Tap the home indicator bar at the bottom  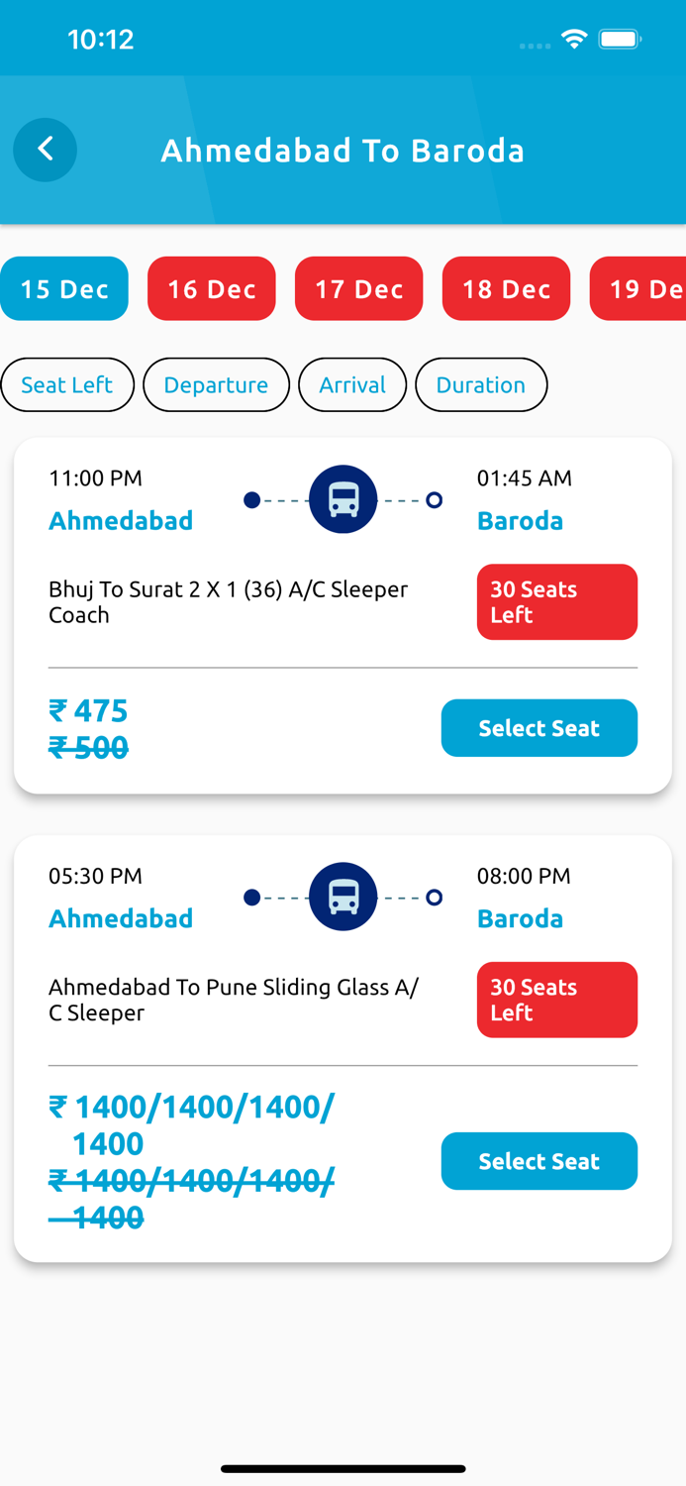pos(343,1468)
